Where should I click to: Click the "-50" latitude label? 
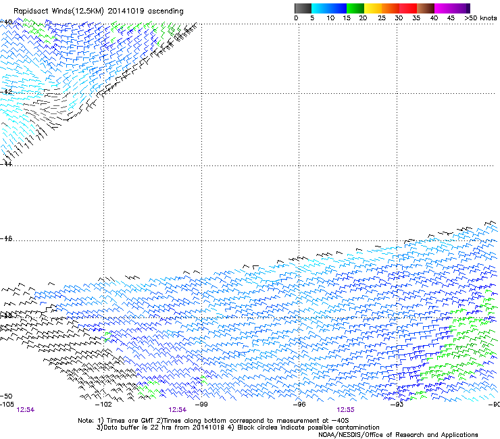[x=6, y=396]
